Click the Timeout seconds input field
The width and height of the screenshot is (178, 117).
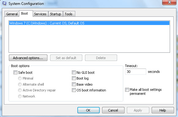[135, 72]
